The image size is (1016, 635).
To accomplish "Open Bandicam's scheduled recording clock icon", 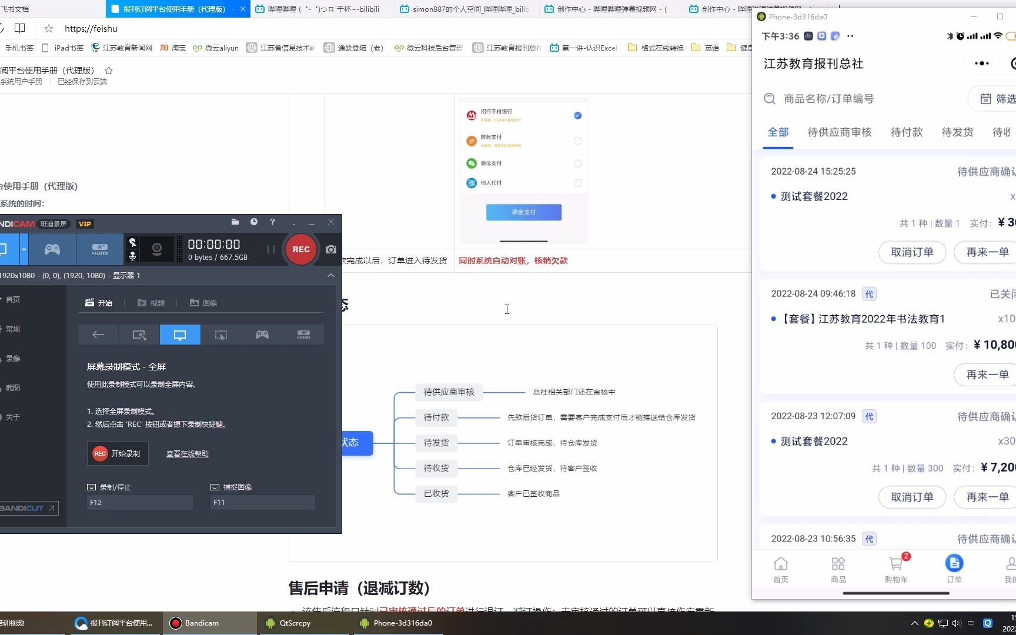I will [x=254, y=222].
